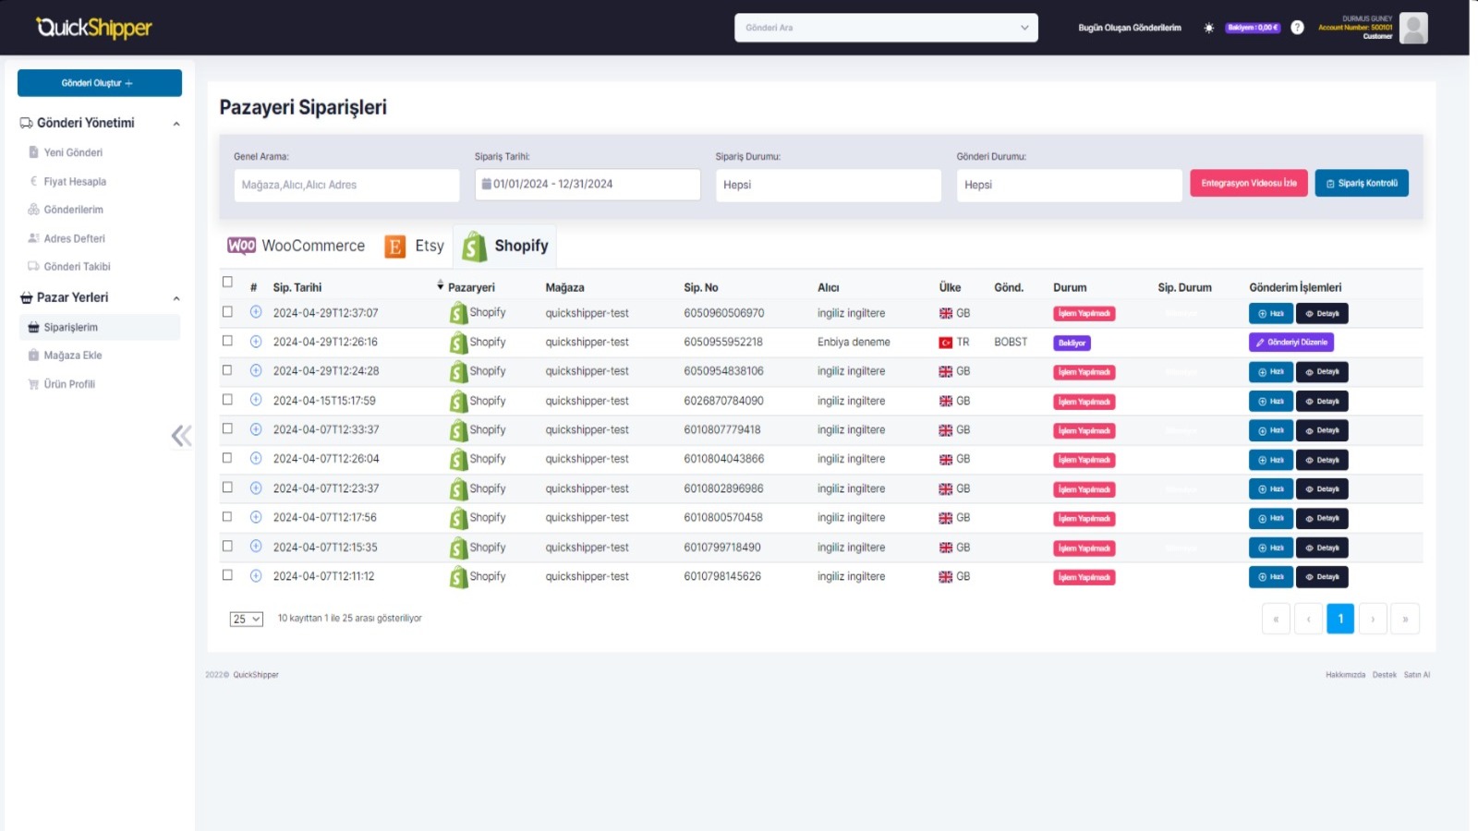Check the order 2024-04-15T15:17:59 checkbox
The height and width of the screenshot is (831, 1478).
tap(227, 400)
